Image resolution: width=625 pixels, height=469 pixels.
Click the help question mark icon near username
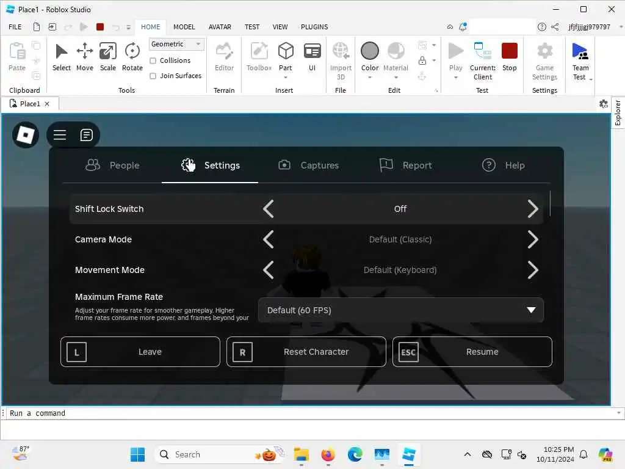pos(542,27)
